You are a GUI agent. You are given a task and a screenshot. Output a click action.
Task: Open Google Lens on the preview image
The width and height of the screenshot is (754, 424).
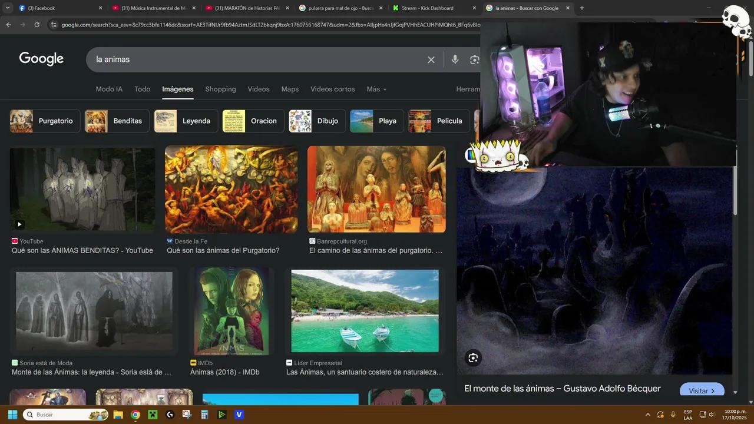473,357
